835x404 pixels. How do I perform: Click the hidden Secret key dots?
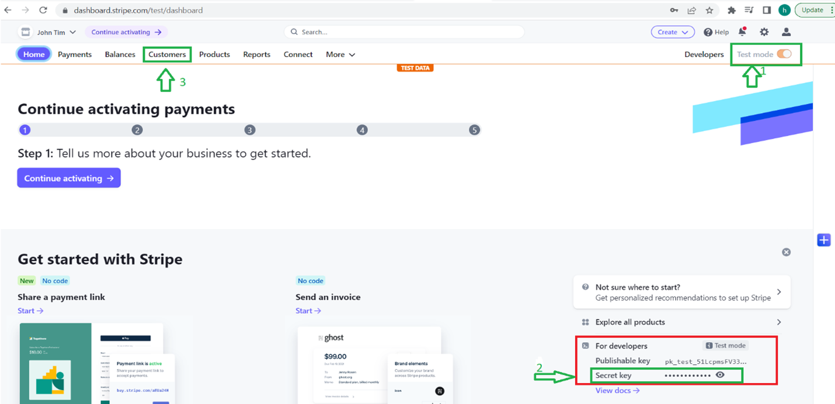pyautogui.click(x=688, y=375)
